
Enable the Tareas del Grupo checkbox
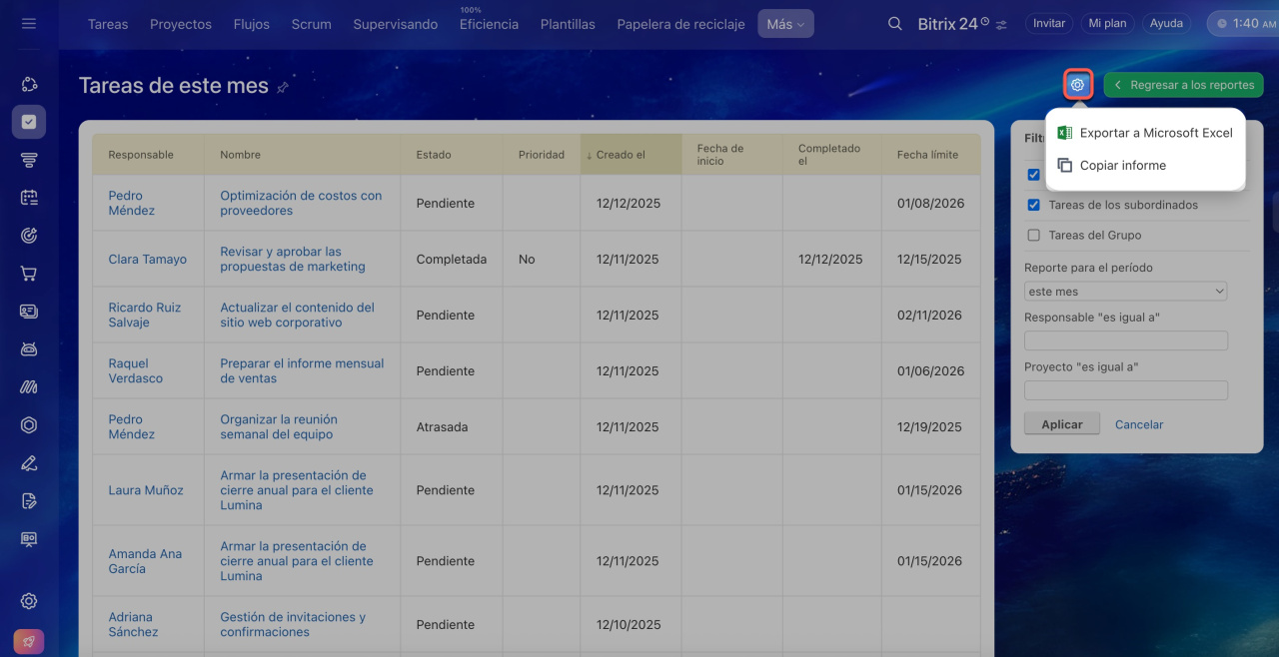1034,236
